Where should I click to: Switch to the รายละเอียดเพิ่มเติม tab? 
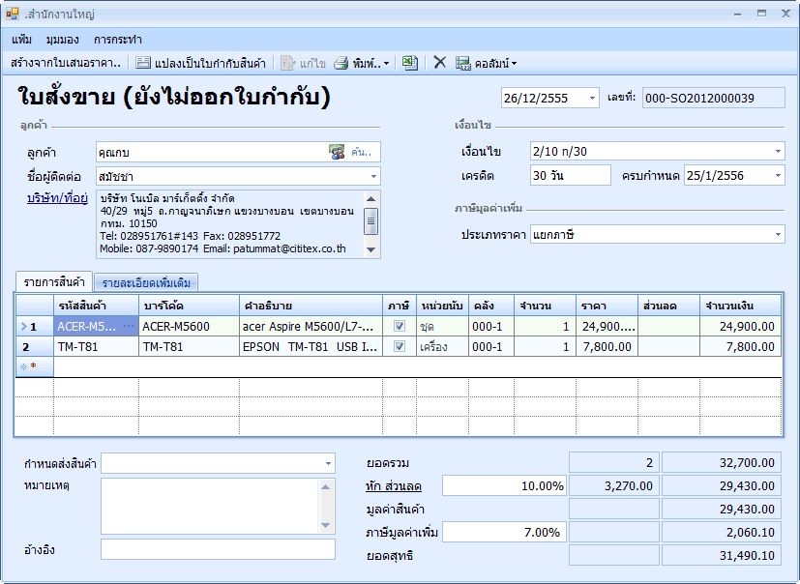pos(146,282)
